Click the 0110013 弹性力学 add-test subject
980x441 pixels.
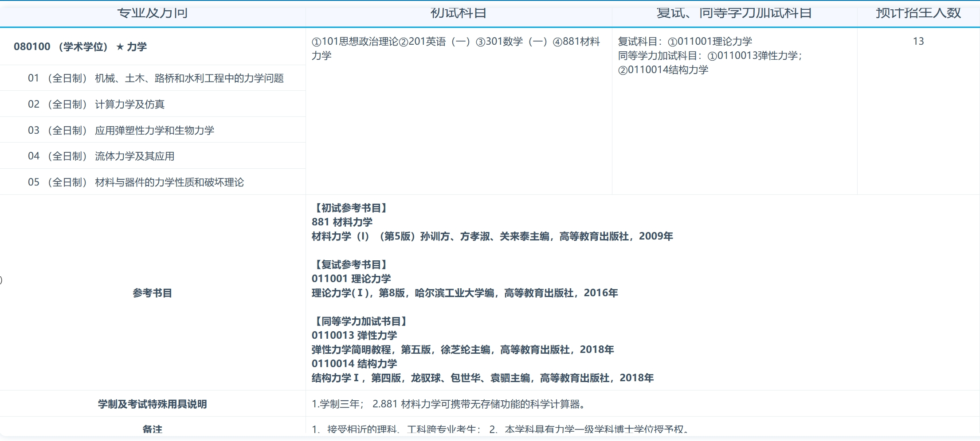coord(355,335)
